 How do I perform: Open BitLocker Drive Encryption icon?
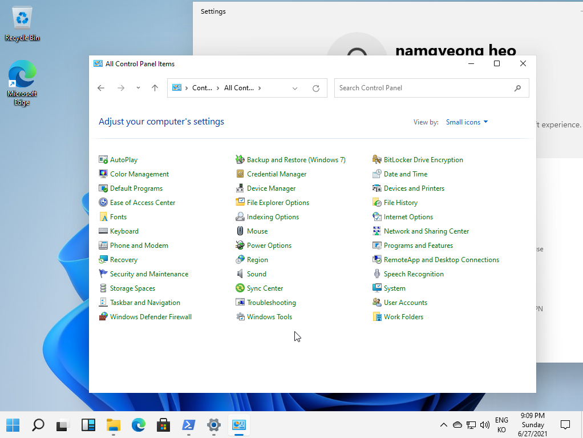pos(377,160)
